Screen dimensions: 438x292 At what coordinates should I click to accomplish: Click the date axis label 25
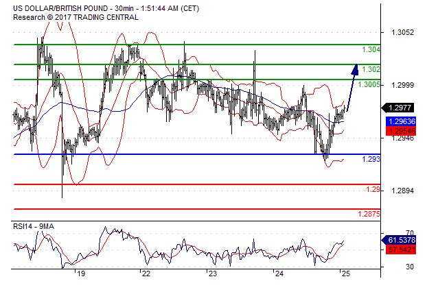[x=345, y=274]
